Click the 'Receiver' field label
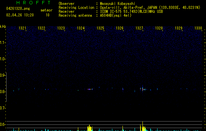206x131 pixels. pos(66,11)
